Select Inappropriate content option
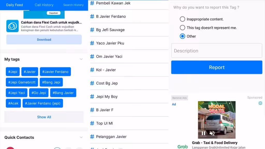265x149 pixels. [x=182, y=19]
